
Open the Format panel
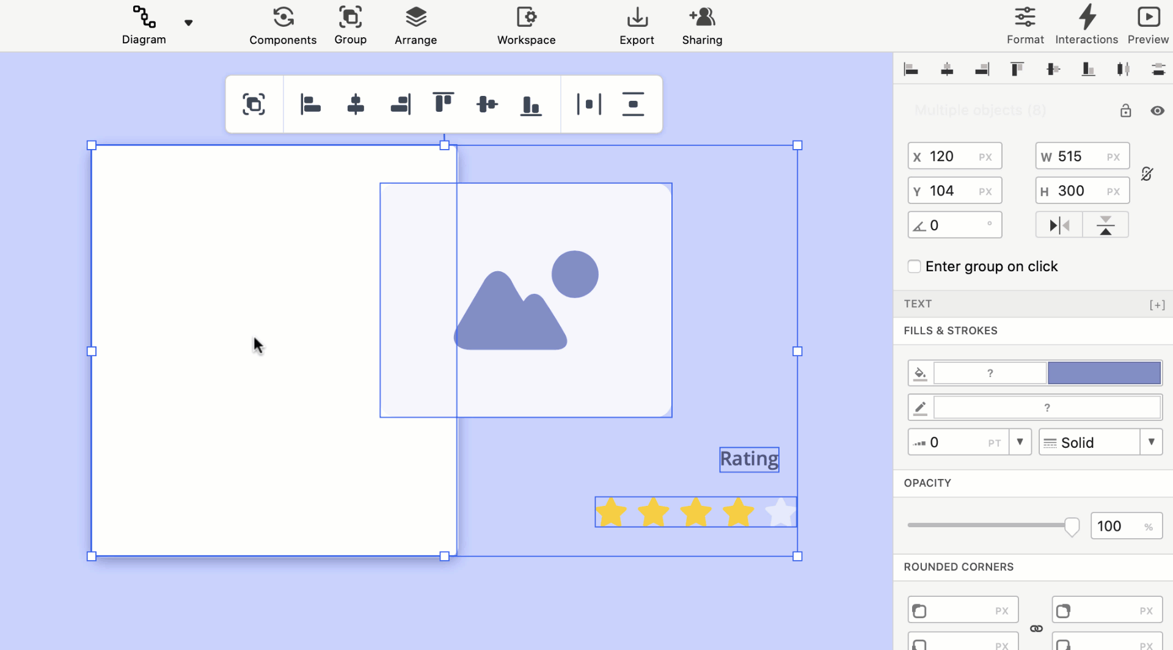pyautogui.click(x=1025, y=24)
